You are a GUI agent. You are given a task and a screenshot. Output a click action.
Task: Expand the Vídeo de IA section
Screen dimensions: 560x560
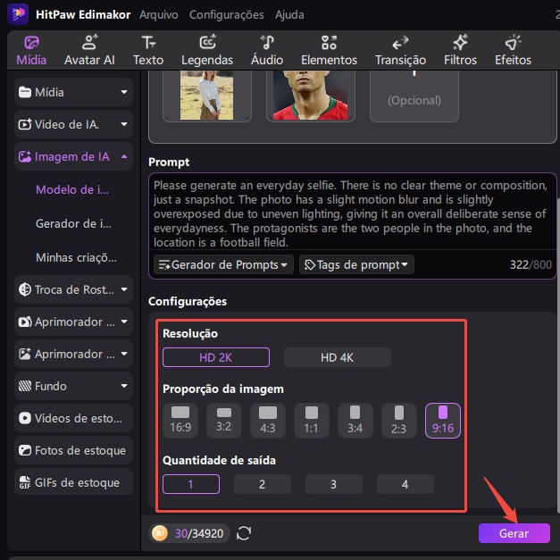pyautogui.click(x=74, y=124)
